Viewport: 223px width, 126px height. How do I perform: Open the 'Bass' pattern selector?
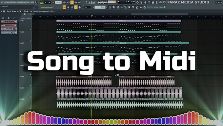point(100,7)
